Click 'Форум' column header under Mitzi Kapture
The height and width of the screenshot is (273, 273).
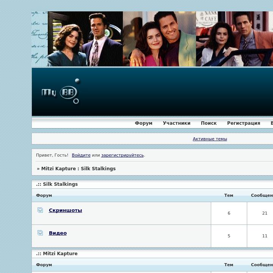pyautogui.click(x=44, y=265)
